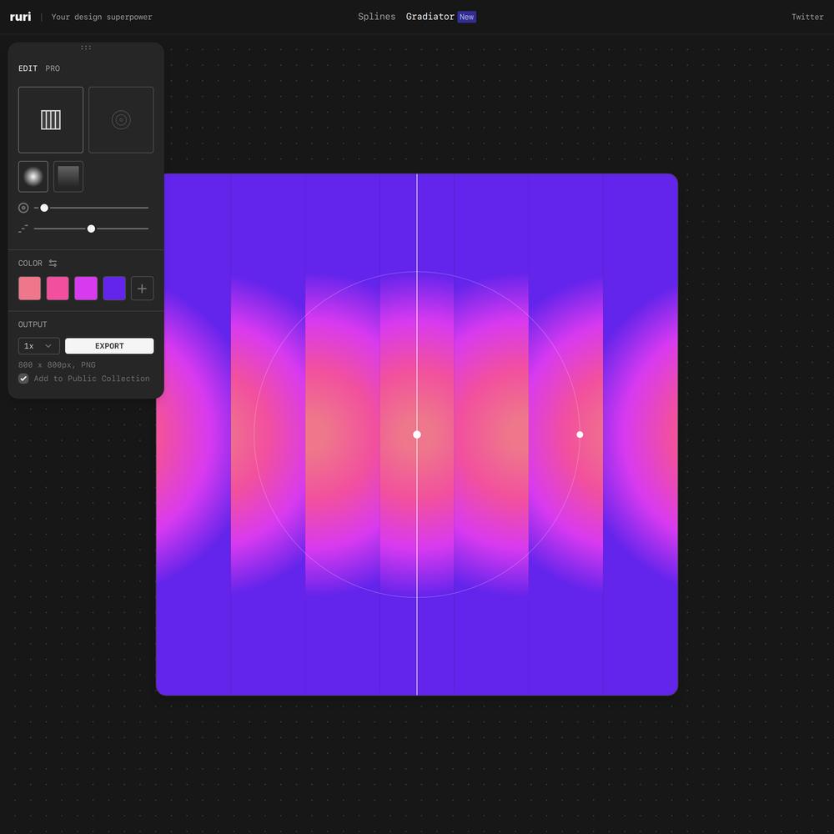The height and width of the screenshot is (834, 834).
Task: Switch to the PRO tab
Action: 53,68
